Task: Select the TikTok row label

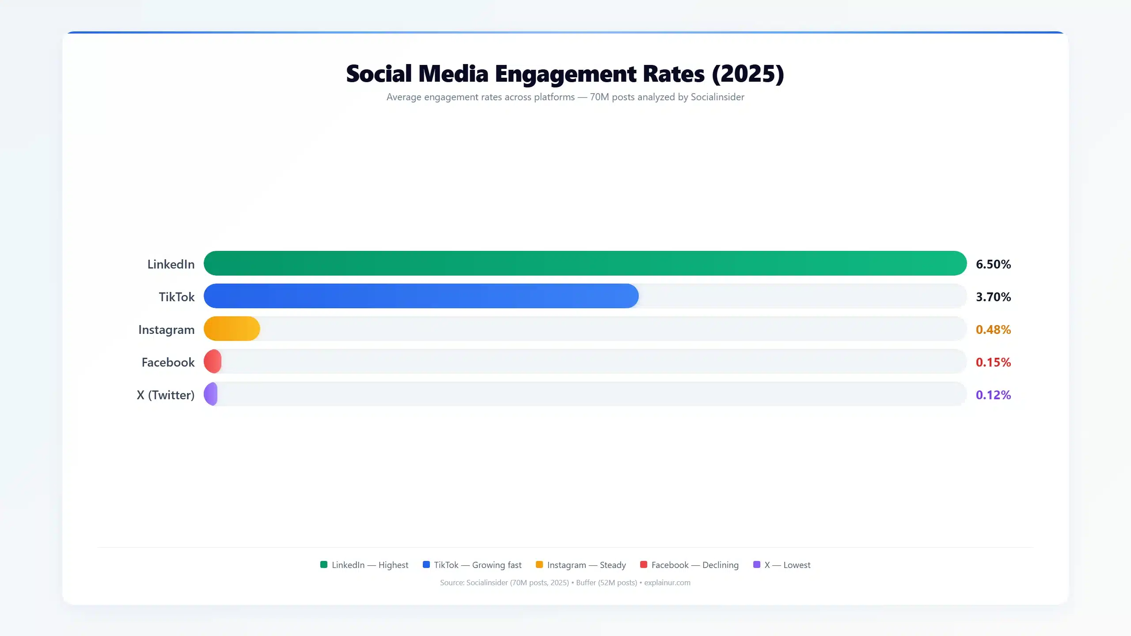Action: [x=177, y=297]
